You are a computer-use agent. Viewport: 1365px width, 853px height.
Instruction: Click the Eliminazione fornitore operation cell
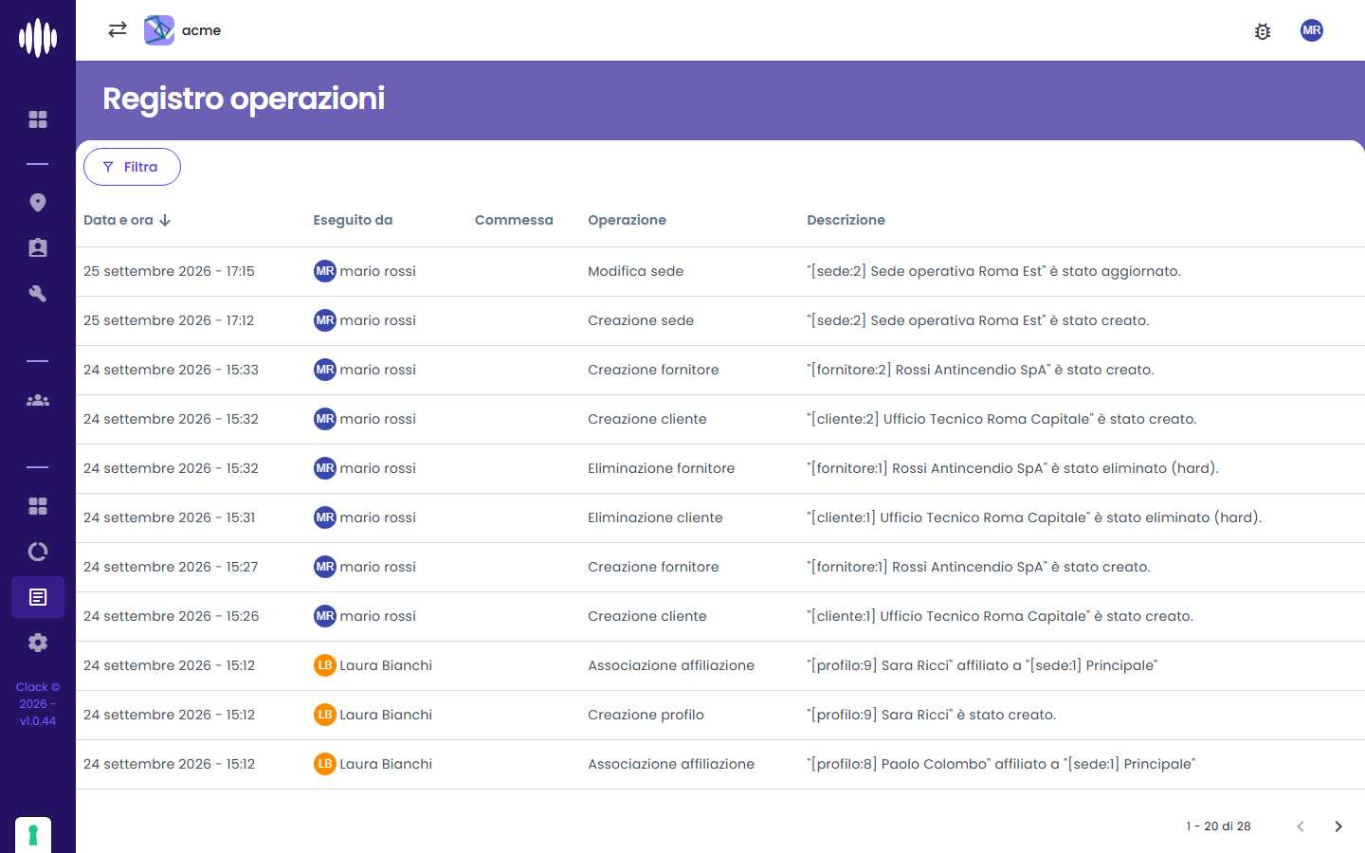(661, 468)
